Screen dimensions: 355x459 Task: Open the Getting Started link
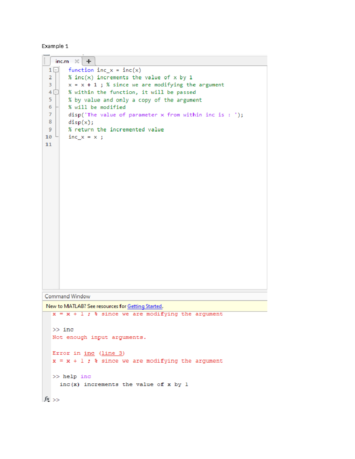point(144,306)
